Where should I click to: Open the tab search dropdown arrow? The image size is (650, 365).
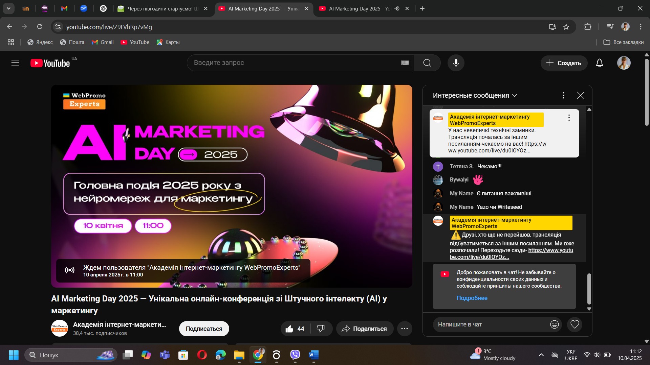[8, 8]
